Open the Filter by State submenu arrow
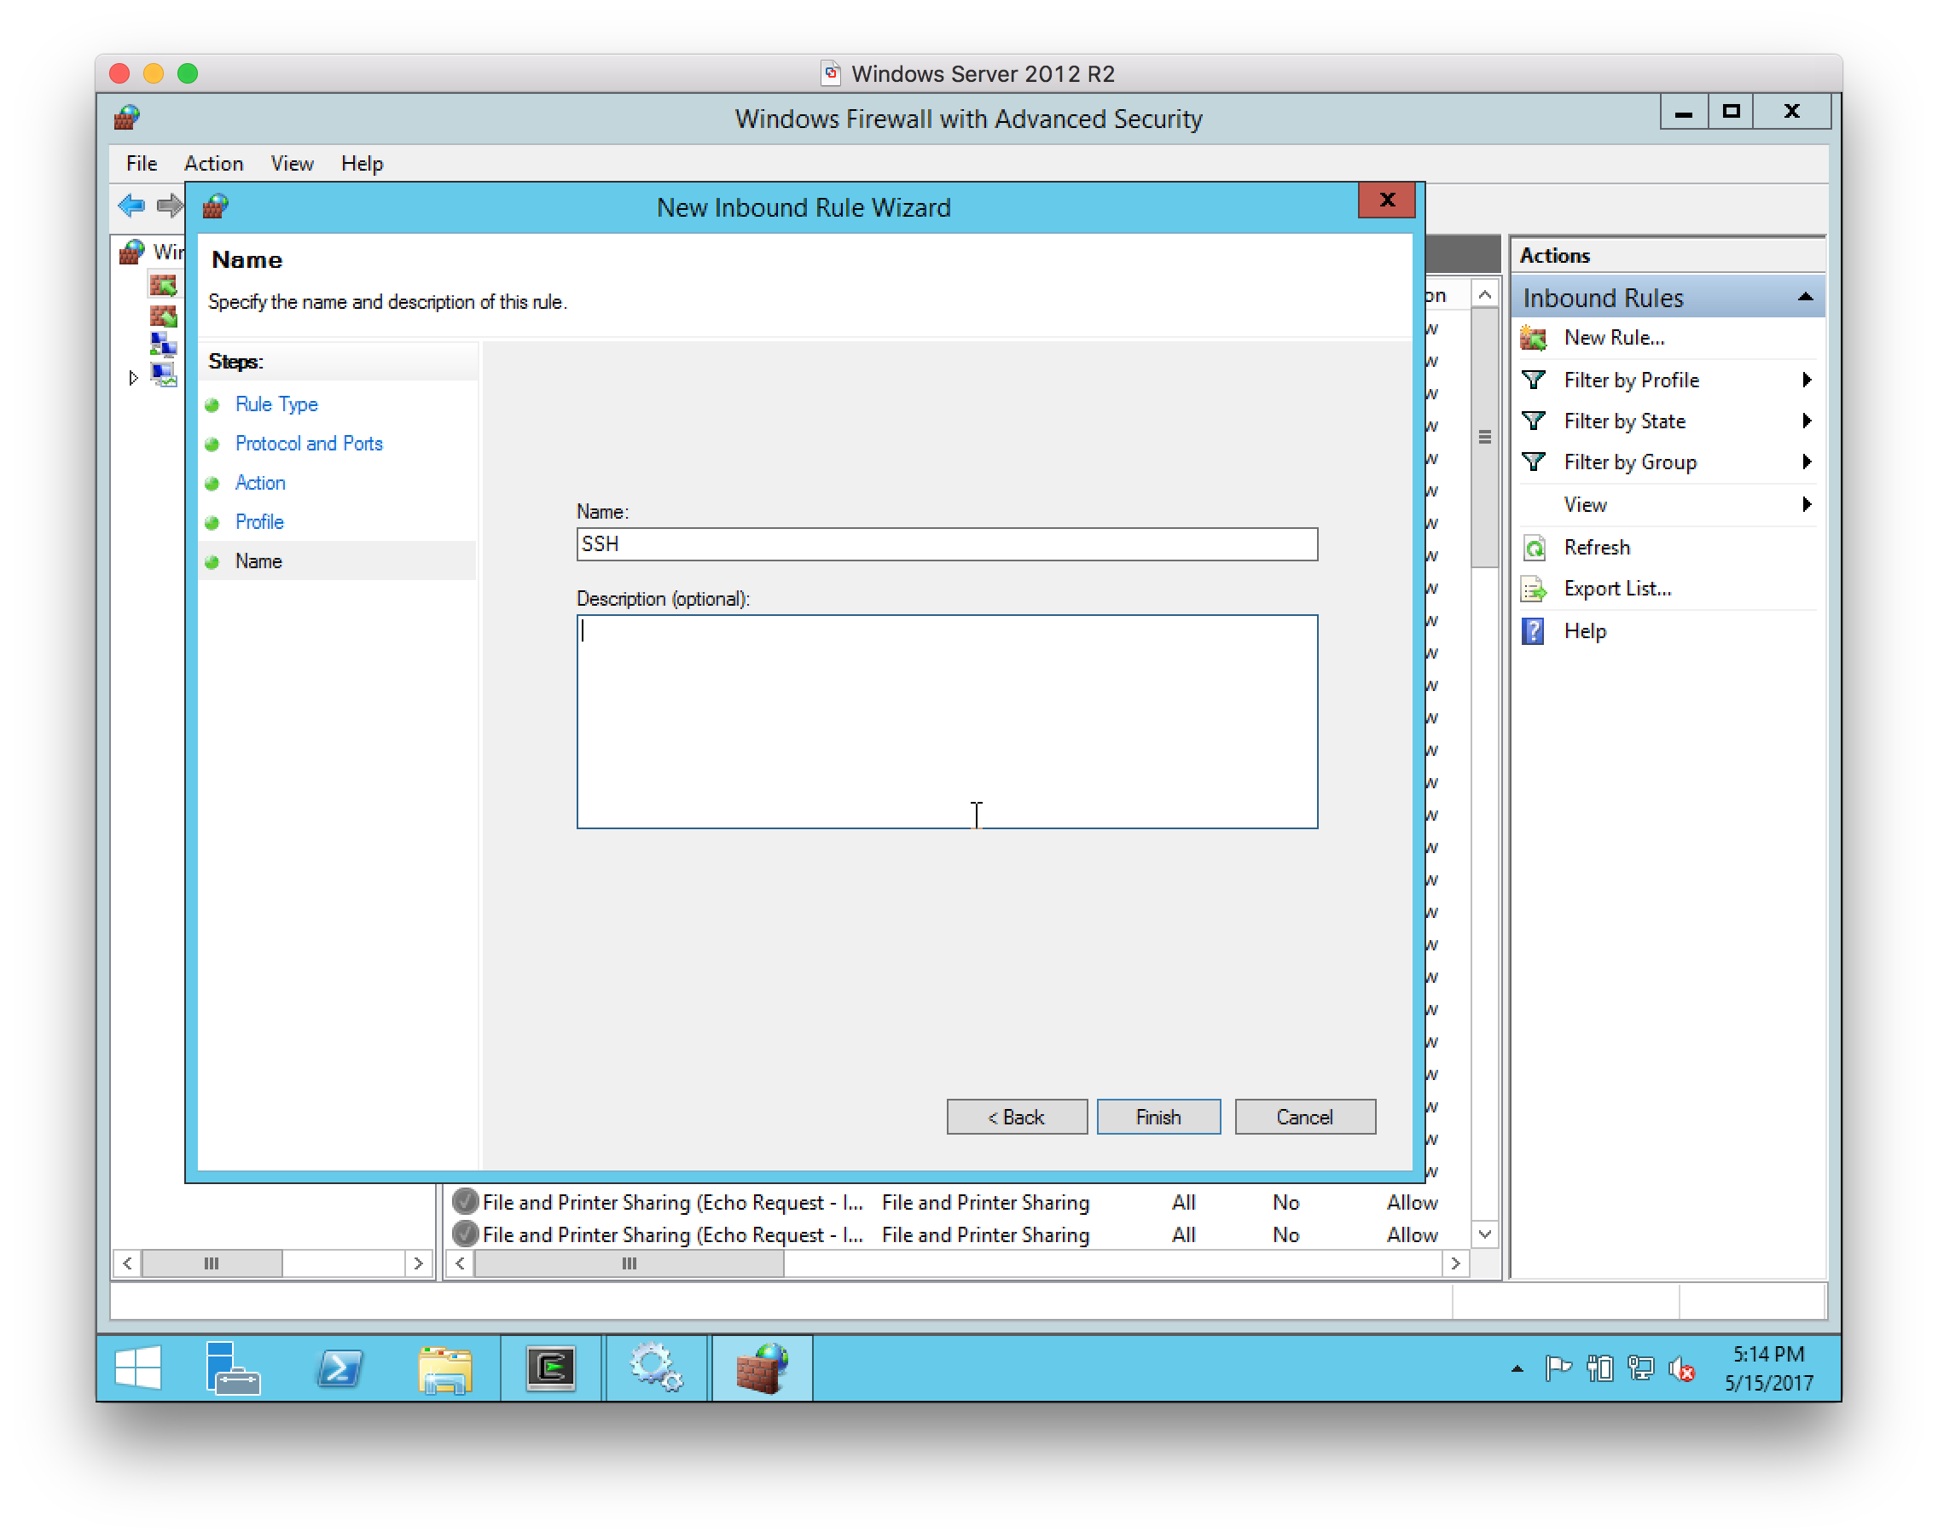 pos(1807,421)
